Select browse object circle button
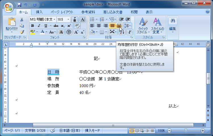Screen dimensions: 213x136 coord(208,115)
